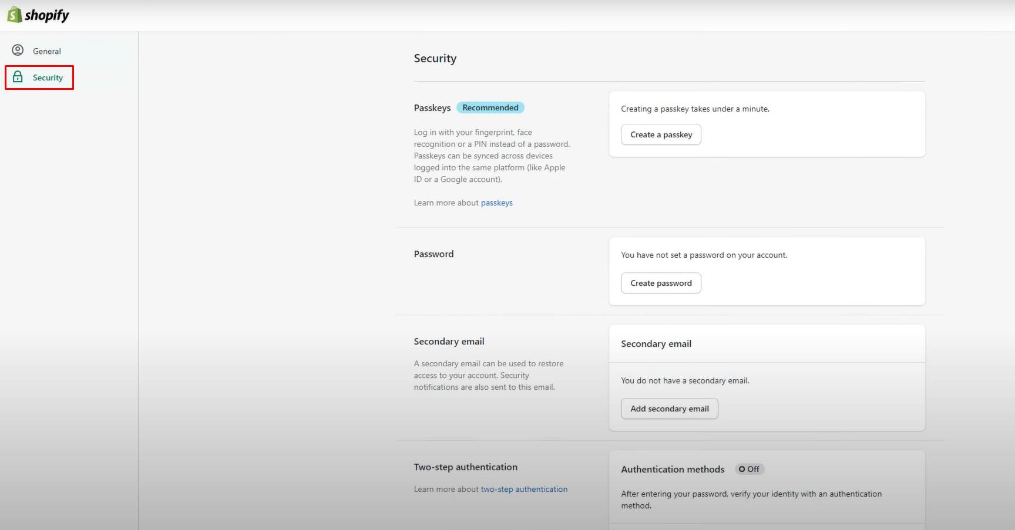Click the Security lock icon
1015x530 pixels.
tap(18, 77)
